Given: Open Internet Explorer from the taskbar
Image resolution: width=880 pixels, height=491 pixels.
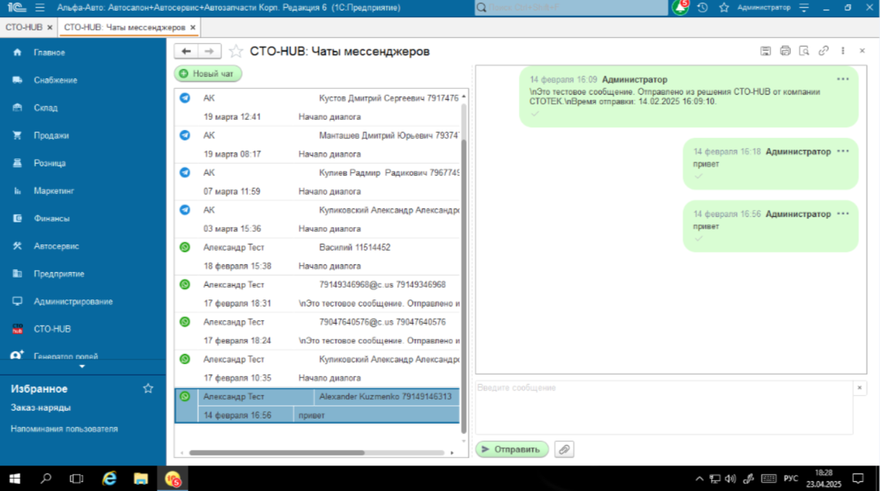Looking at the screenshot, I should click(x=109, y=478).
